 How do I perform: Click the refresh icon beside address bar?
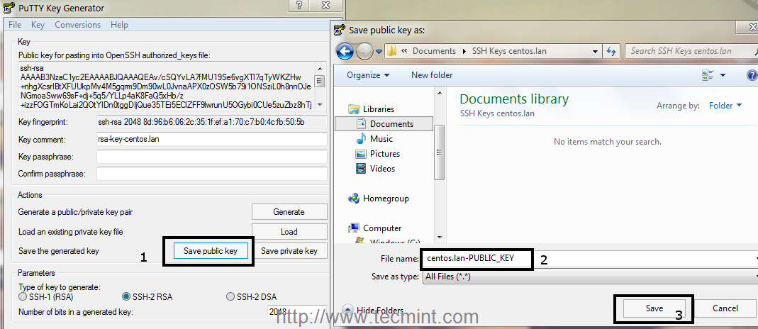pos(611,51)
